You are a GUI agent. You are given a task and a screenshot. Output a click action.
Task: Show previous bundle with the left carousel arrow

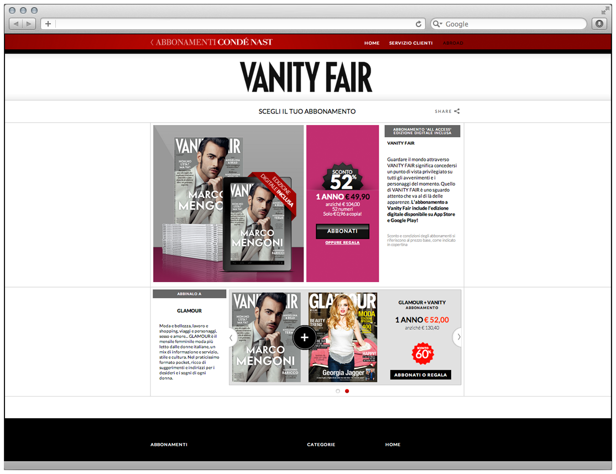[x=231, y=337]
